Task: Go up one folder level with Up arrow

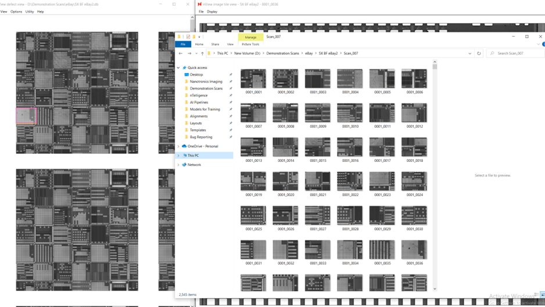Action: click(202, 53)
